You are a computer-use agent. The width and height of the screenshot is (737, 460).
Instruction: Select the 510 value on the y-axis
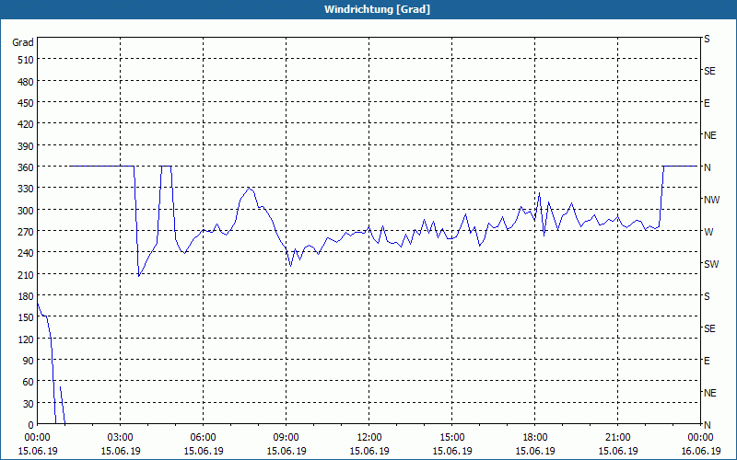click(x=26, y=60)
